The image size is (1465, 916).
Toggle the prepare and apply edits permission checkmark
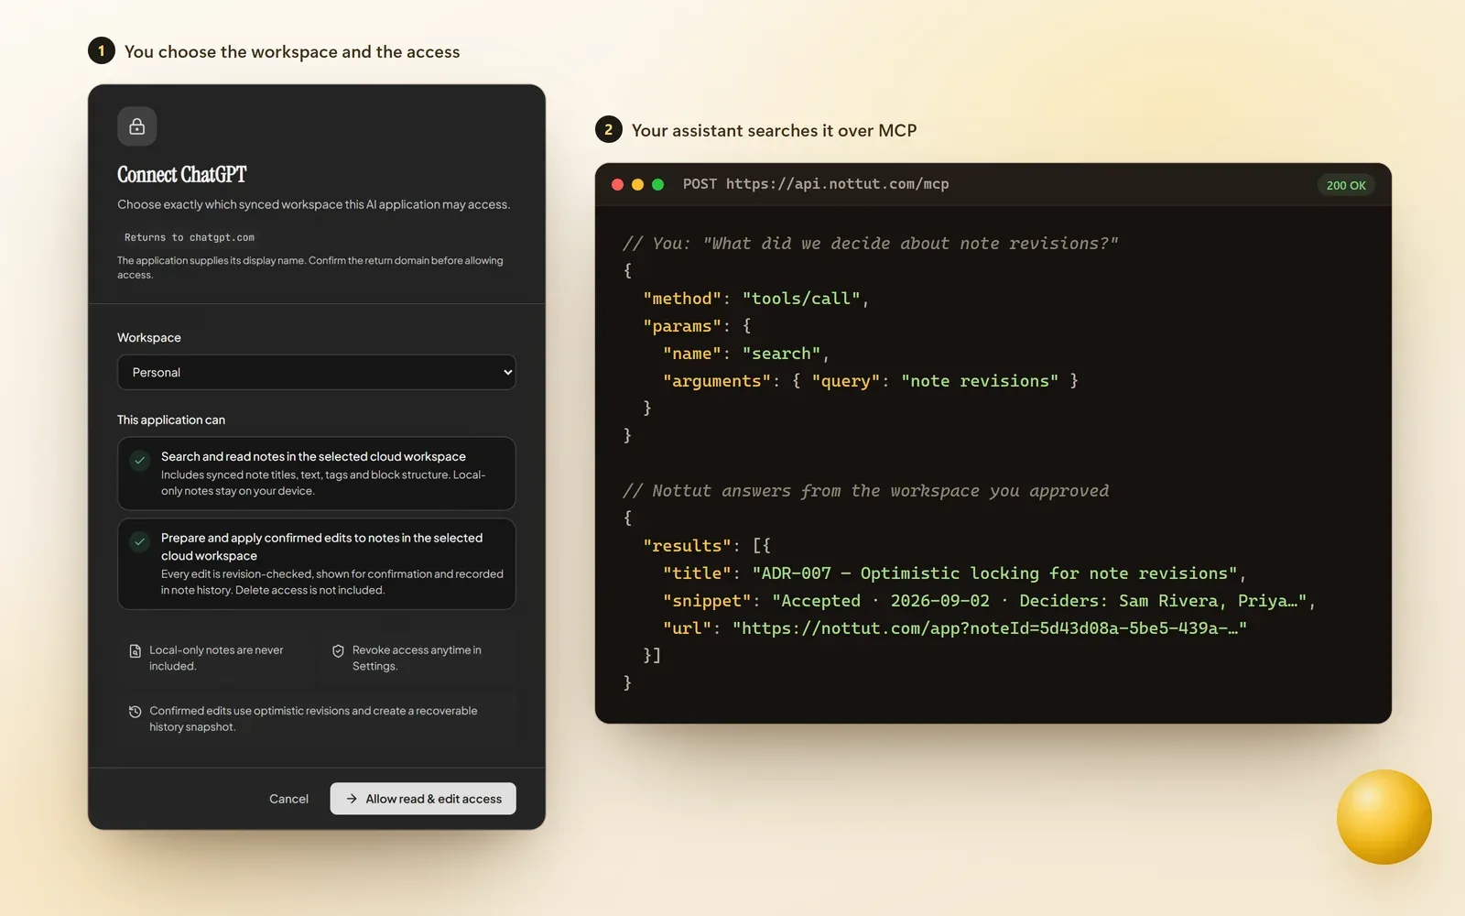pyautogui.click(x=140, y=541)
